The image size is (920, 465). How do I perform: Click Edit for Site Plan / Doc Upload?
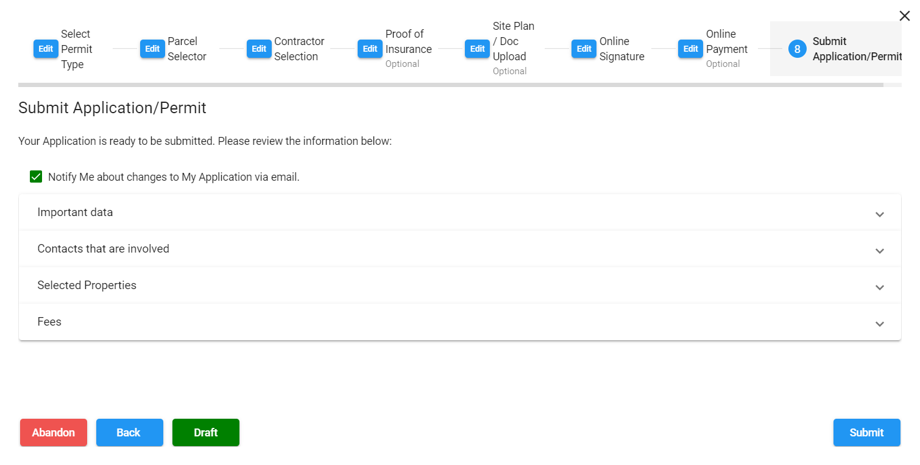click(477, 49)
